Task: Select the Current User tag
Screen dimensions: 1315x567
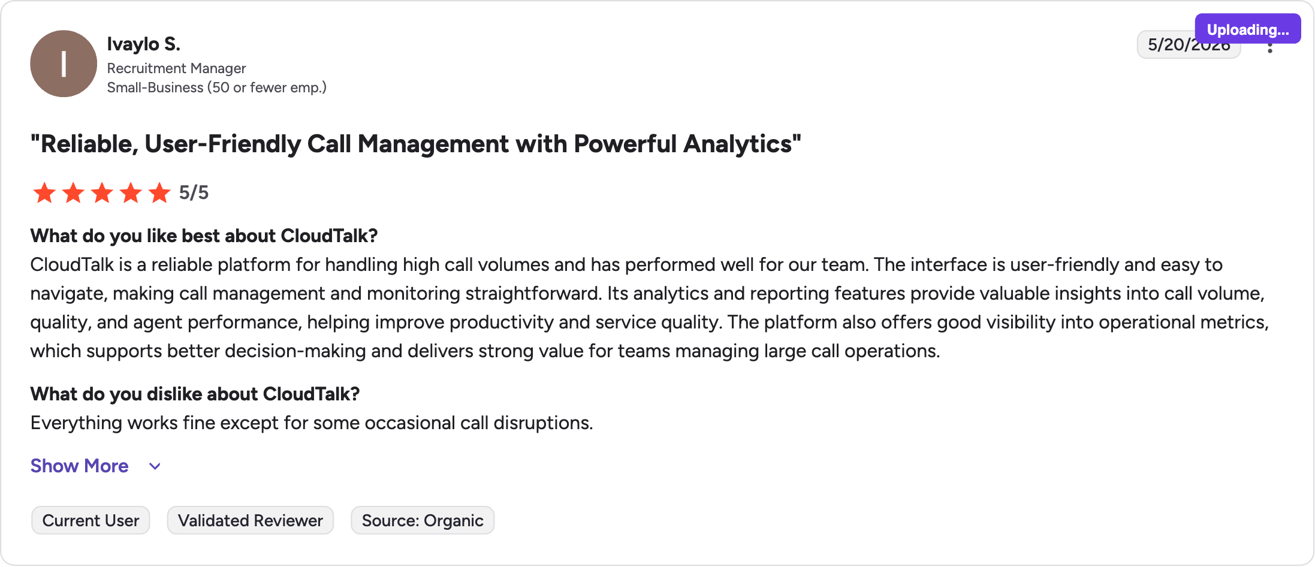Action: point(91,520)
